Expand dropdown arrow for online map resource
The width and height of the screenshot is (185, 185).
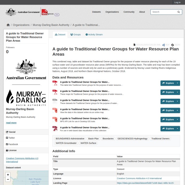[x=177, y=110]
